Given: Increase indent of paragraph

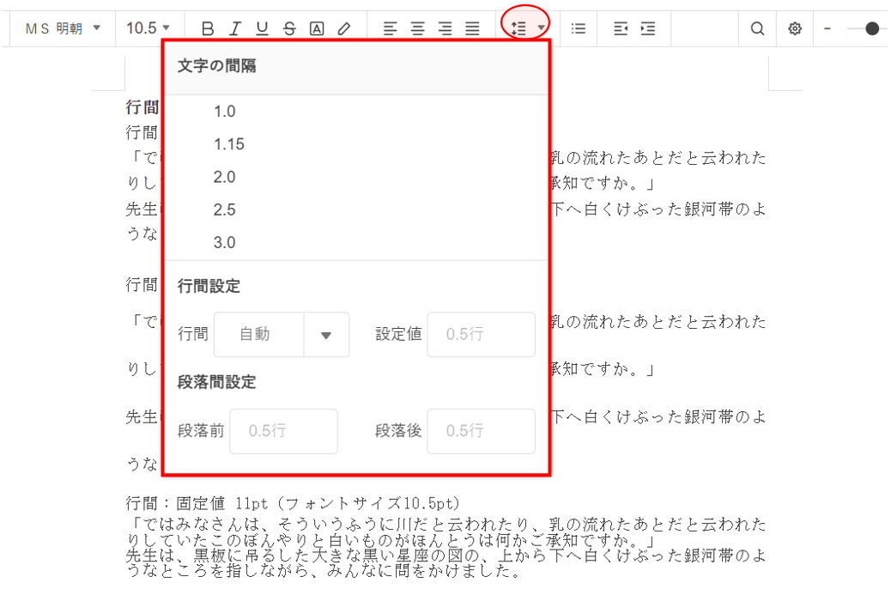Looking at the screenshot, I should [648, 28].
